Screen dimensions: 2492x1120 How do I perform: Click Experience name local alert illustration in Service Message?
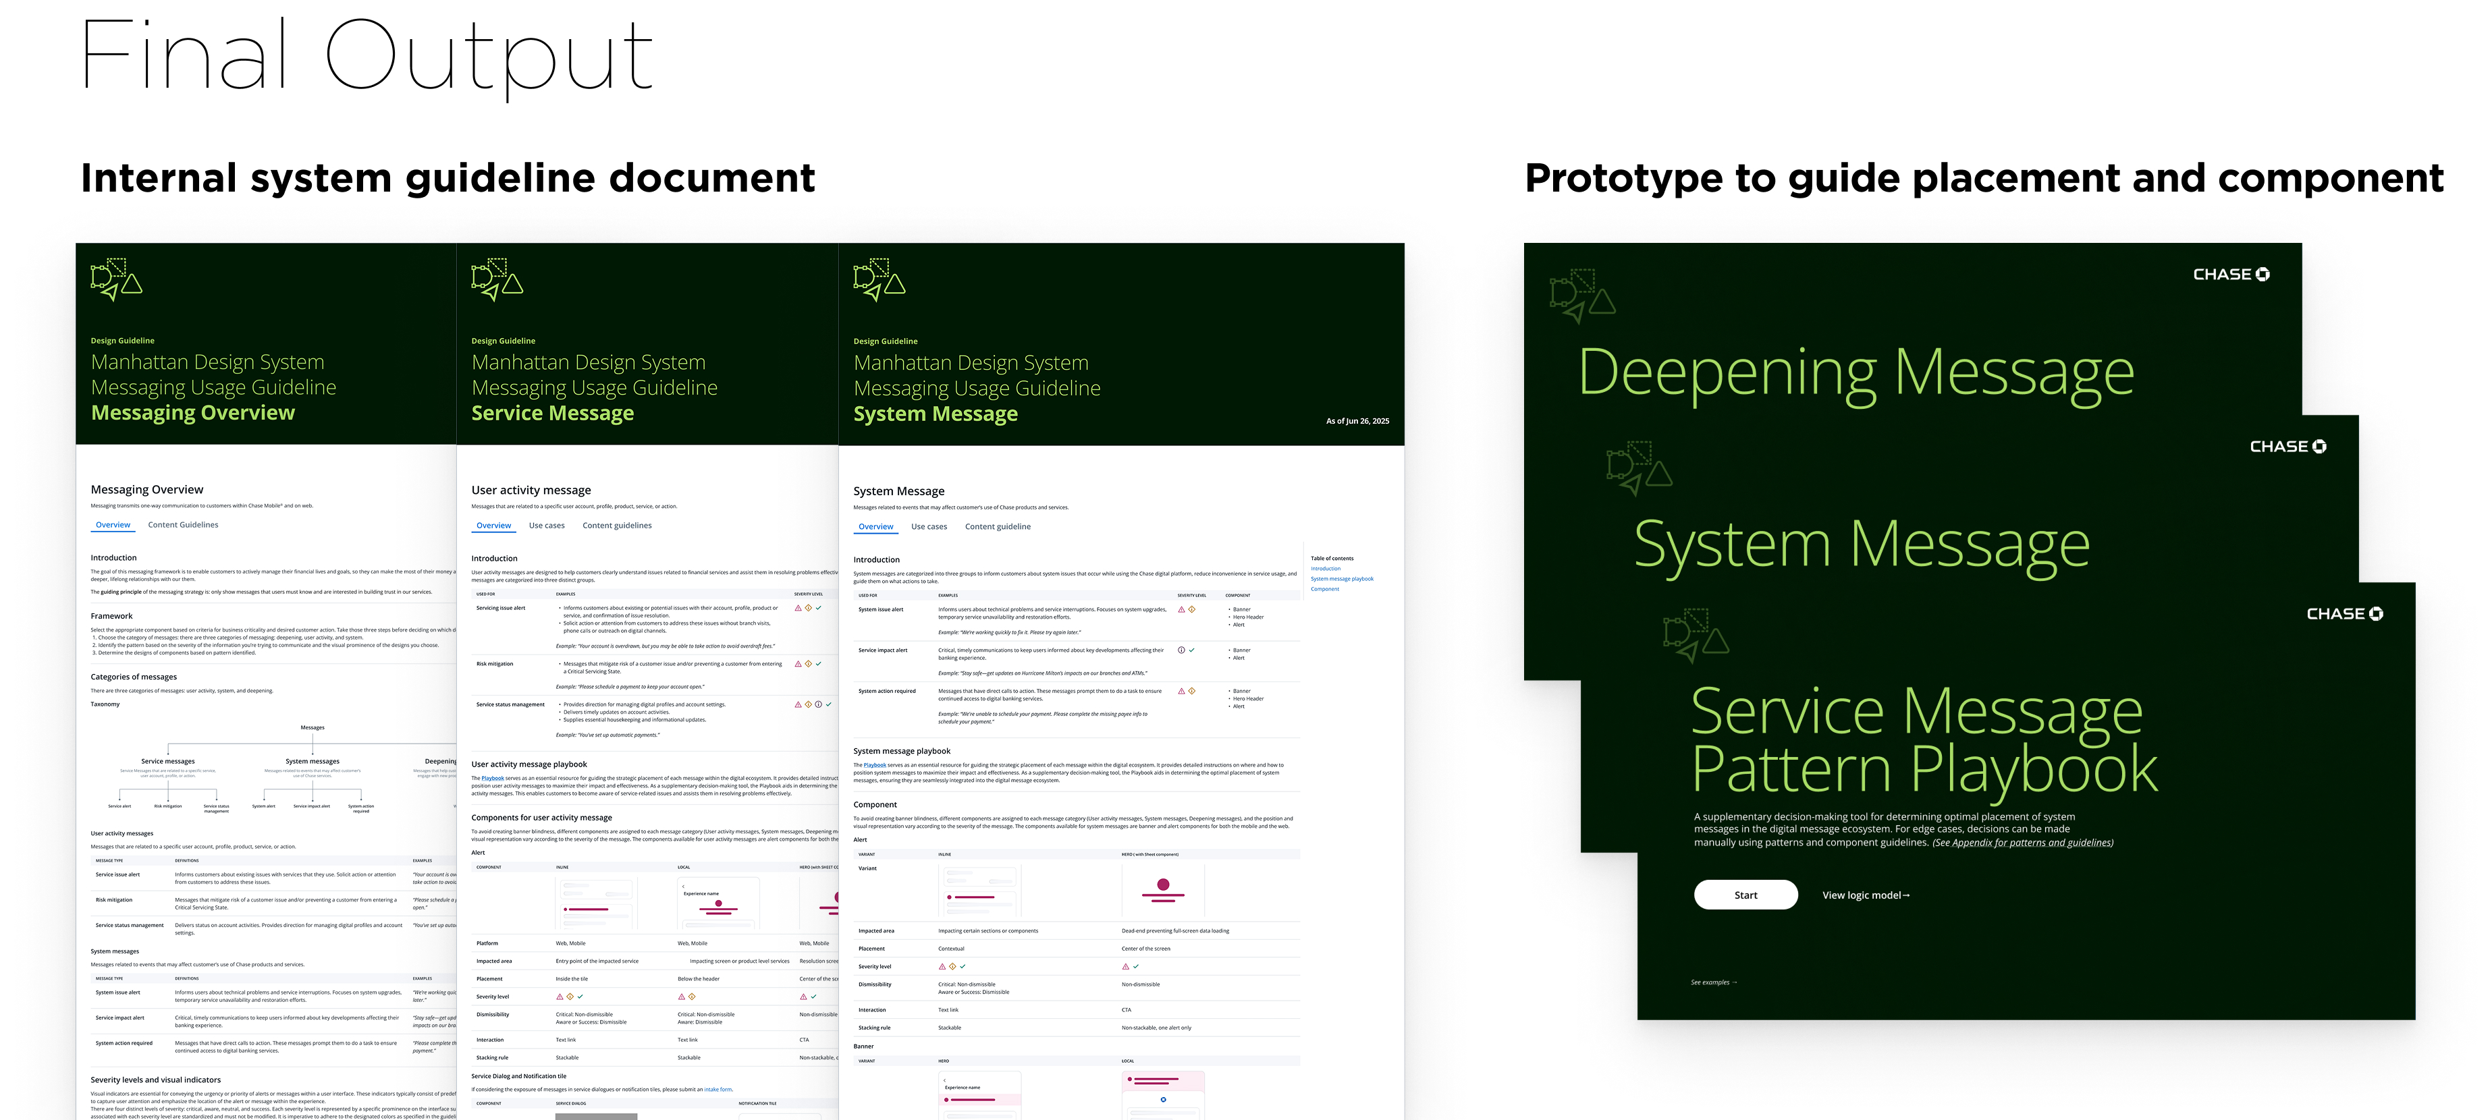(x=719, y=902)
